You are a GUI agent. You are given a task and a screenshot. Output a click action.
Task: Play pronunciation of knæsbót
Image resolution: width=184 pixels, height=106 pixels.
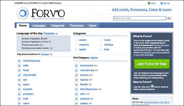pos(19,89)
